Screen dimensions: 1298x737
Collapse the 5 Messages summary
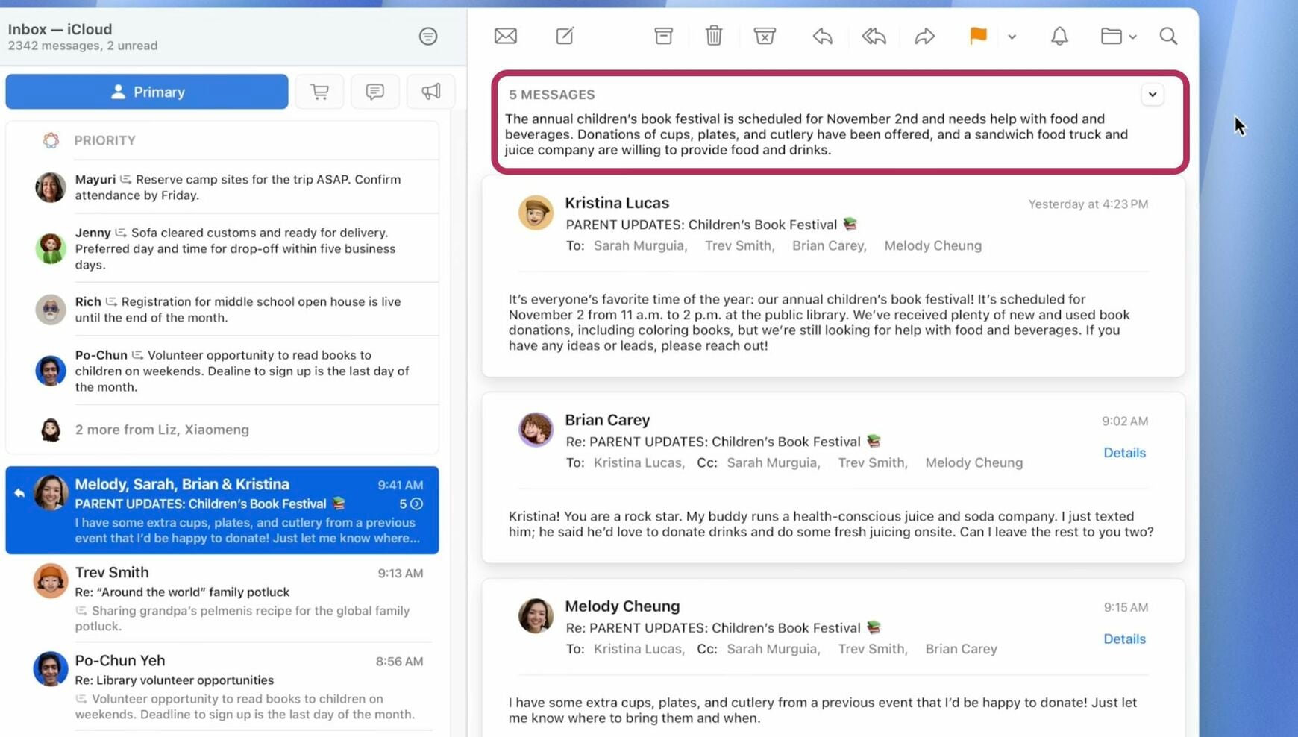click(x=1152, y=95)
